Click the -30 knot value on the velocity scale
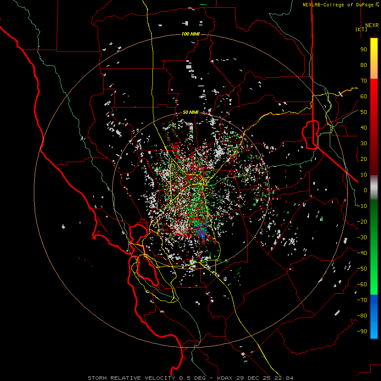 (362, 237)
